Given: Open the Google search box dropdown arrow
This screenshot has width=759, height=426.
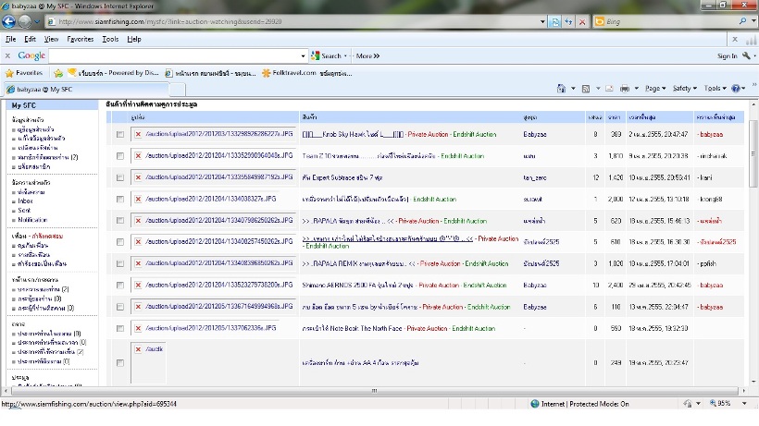Looking at the screenshot, I should tap(303, 56).
